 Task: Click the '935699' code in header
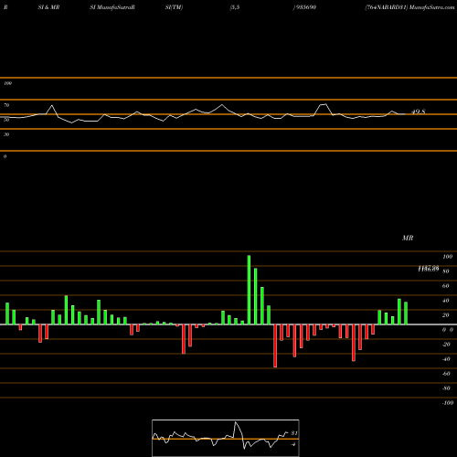[x=305, y=7]
